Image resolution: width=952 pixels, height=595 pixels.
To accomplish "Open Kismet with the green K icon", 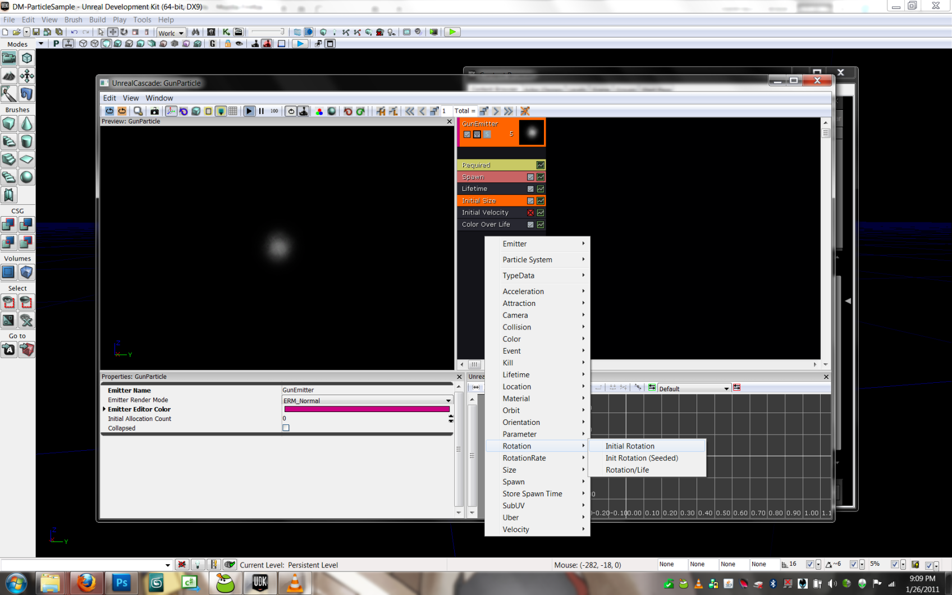I will tap(226, 32).
